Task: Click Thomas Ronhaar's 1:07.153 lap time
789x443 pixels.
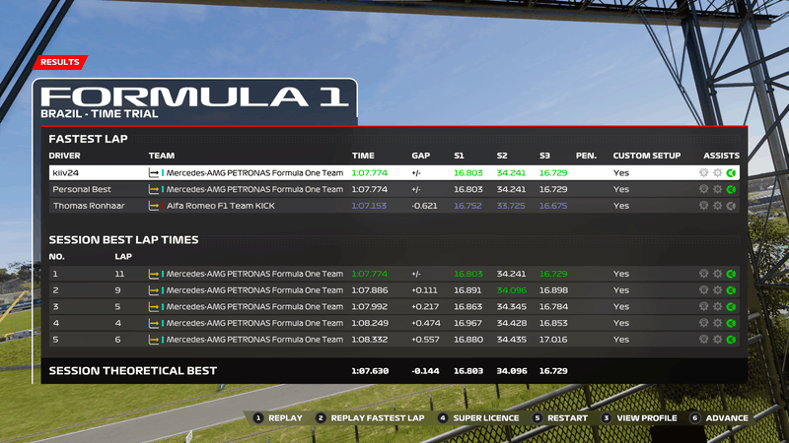Action: click(x=369, y=206)
